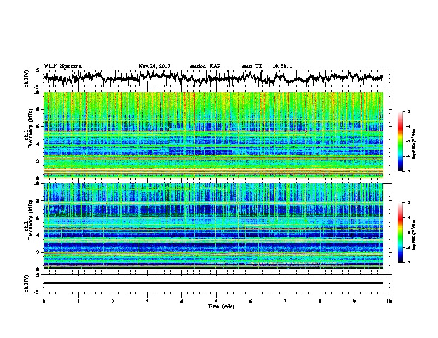Click the 'VLF Spectra' plot title

pyautogui.click(x=62, y=66)
